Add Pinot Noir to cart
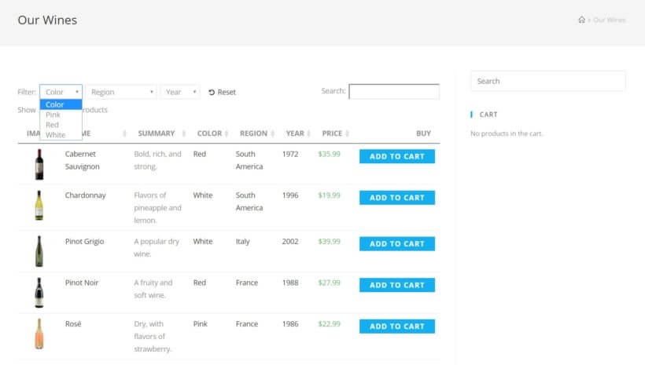Viewport: 645px width, 365px height. click(397, 285)
